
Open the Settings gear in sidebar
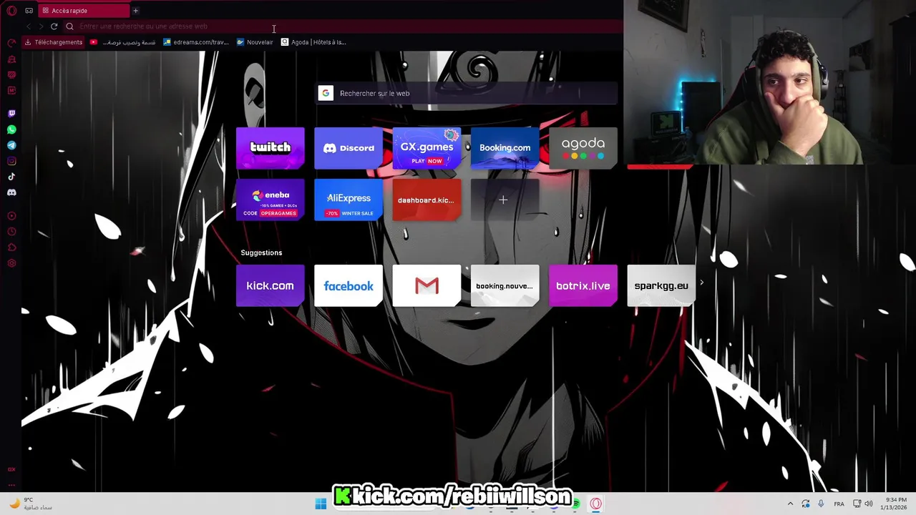pyautogui.click(x=11, y=263)
